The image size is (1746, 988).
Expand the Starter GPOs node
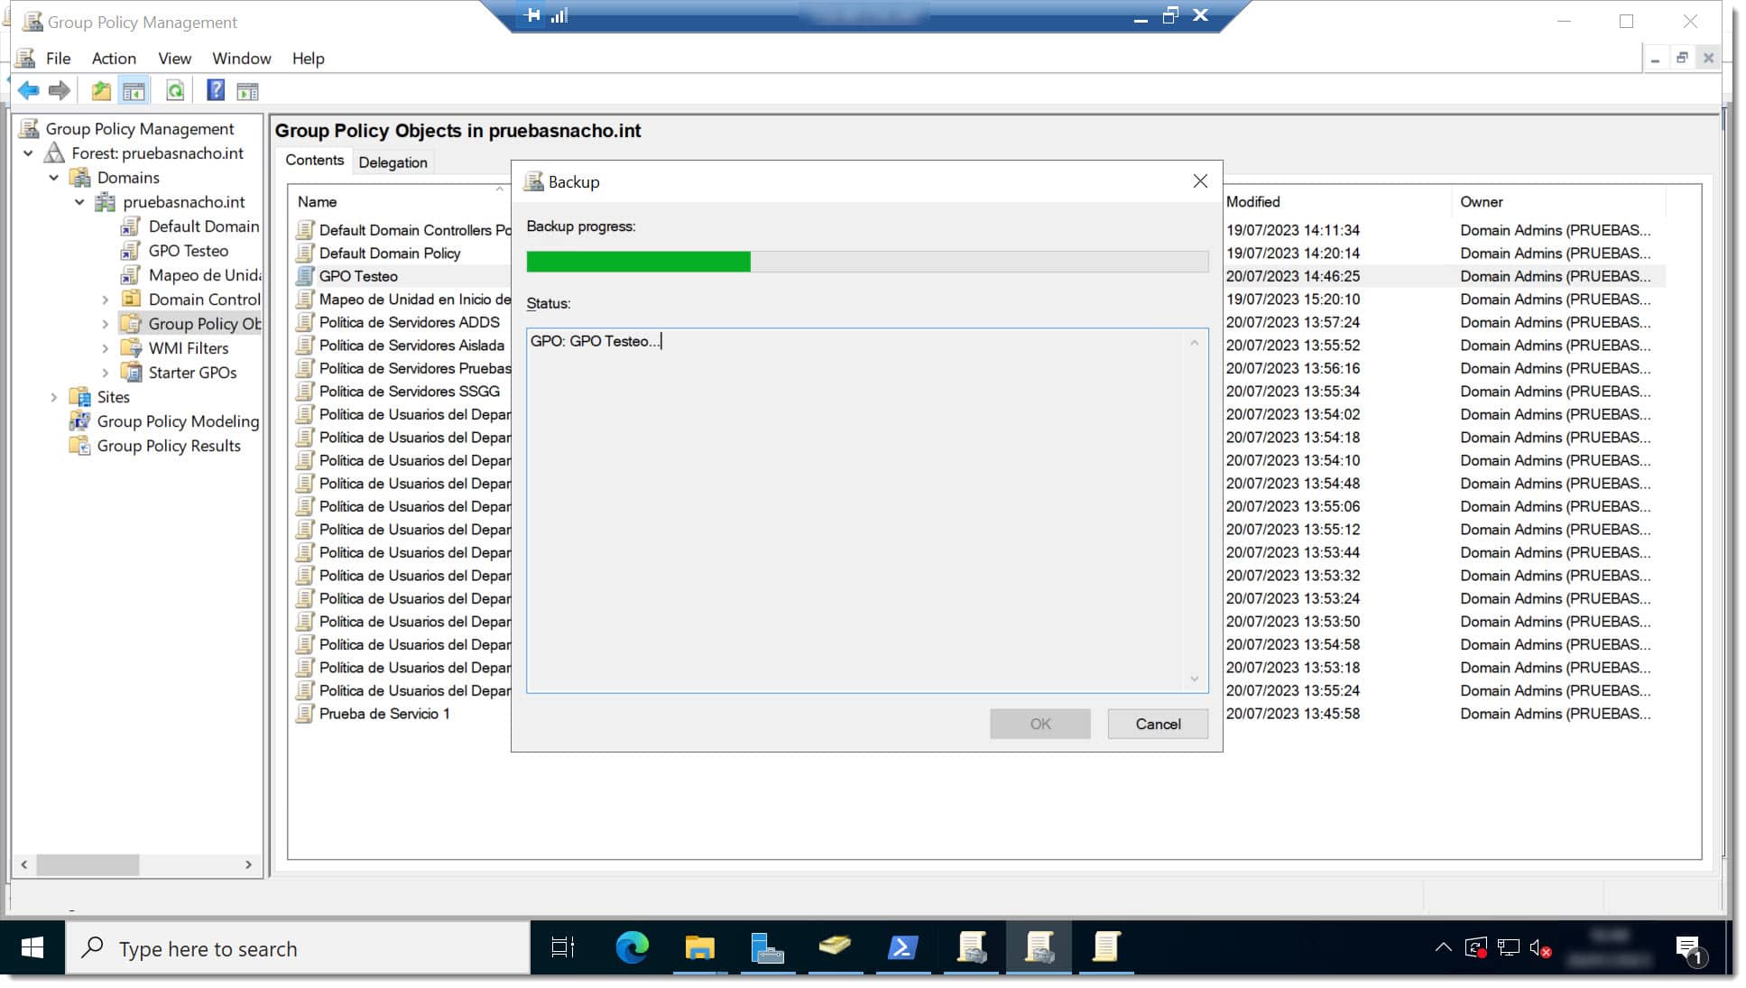[106, 373]
